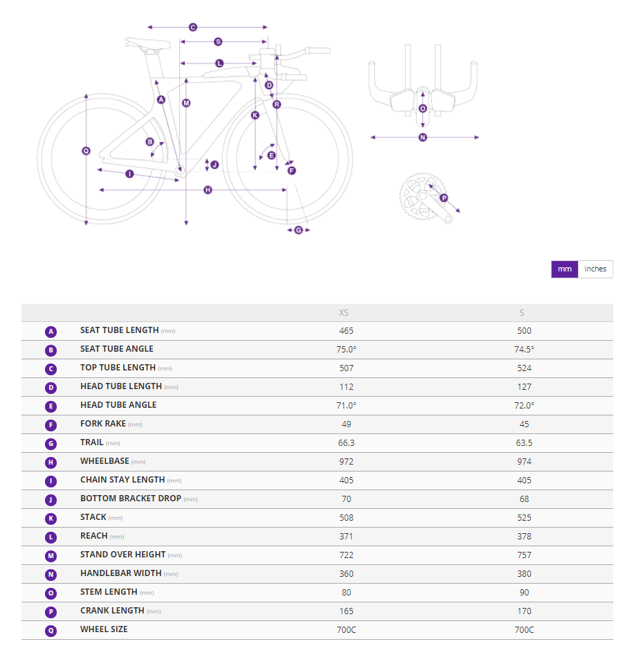This screenshot has width=634, height=646.
Task: Click the Stand Over Height label
Action: (123, 555)
